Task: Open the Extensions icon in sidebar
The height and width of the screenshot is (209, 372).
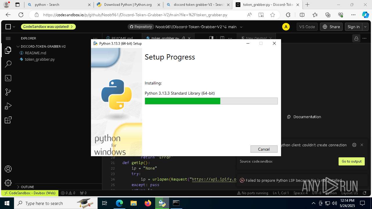Action: tap(8, 120)
